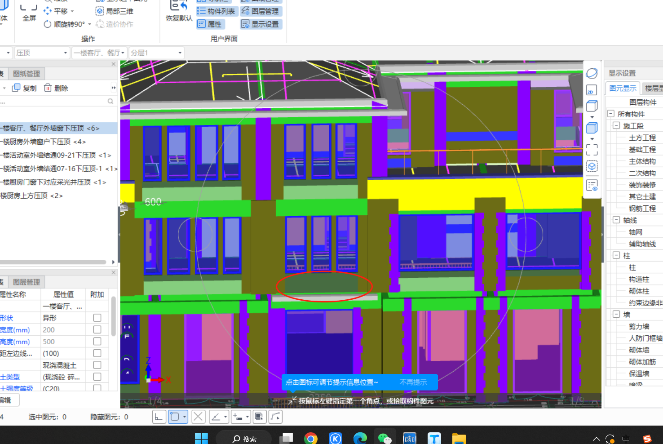Open the 压顶 component type dropdown

[x=42, y=53]
